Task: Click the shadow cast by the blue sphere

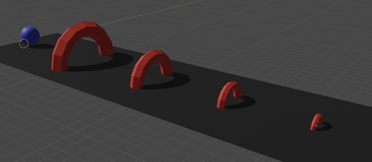Action: pos(43,46)
